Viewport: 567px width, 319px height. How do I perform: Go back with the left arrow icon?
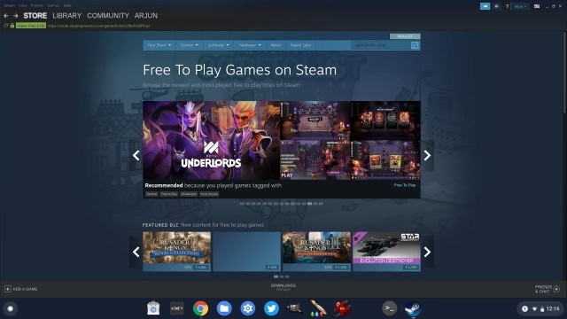click(6, 16)
